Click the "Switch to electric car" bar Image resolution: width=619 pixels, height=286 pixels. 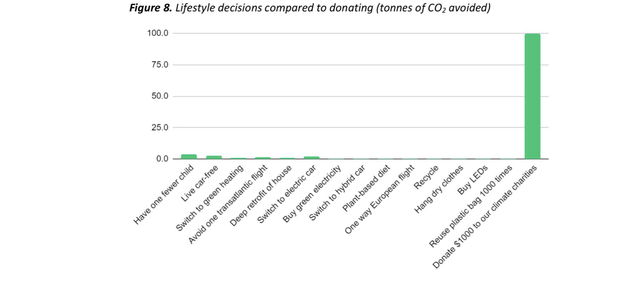[x=312, y=158]
